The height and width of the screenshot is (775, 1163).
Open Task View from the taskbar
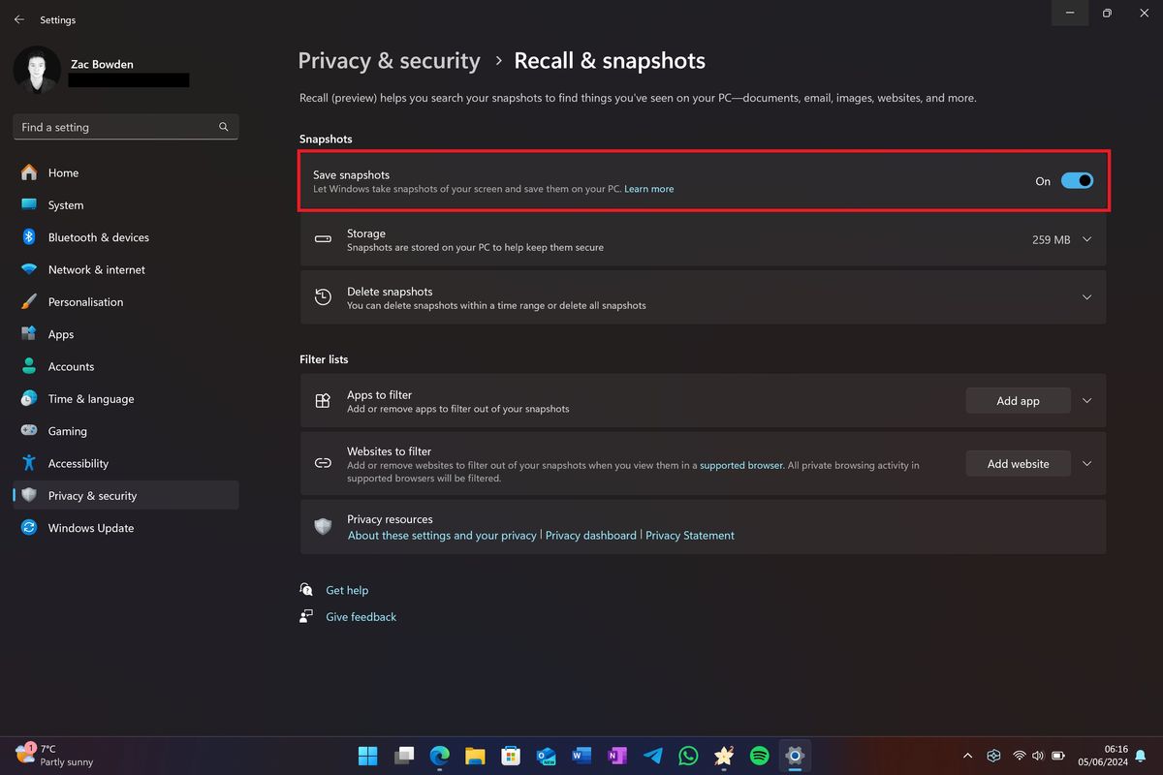click(404, 756)
